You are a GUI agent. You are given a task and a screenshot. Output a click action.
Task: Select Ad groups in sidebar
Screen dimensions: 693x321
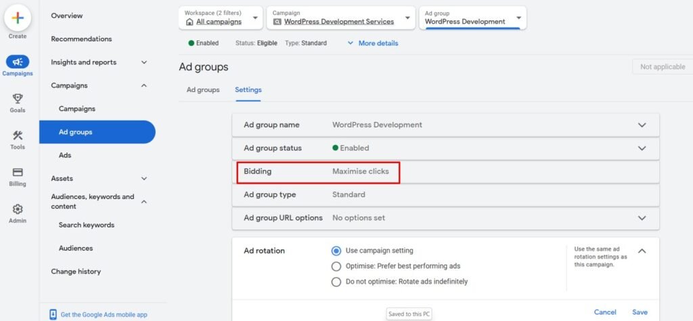click(x=97, y=132)
